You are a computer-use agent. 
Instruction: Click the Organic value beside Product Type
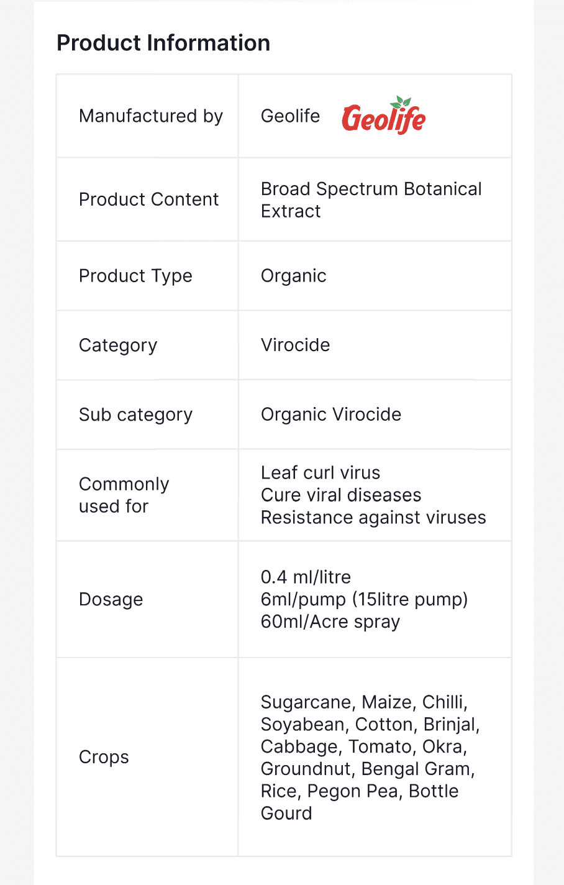293,276
